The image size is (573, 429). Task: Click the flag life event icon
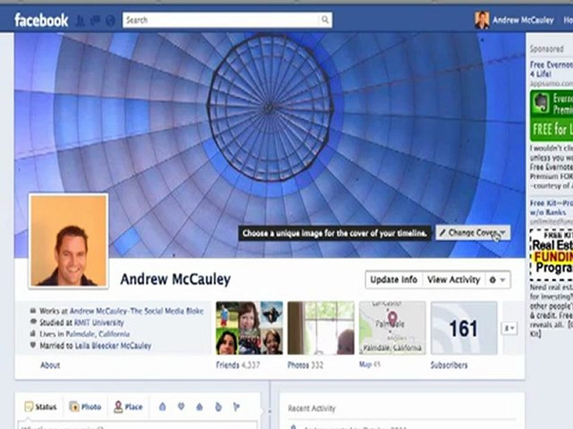236,406
